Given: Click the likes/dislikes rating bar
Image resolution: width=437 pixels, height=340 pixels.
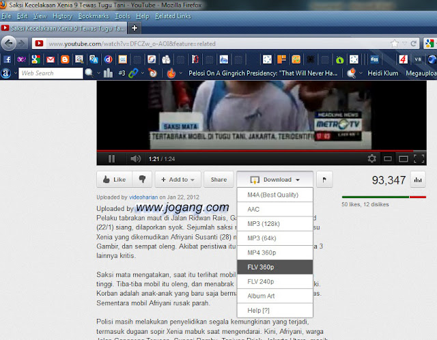Looking at the screenshot, I should pyautogui.click(x=384, y=197).
